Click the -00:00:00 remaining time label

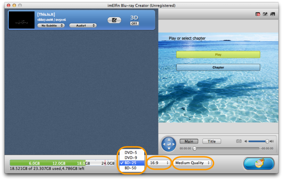click(x=267, y=148)
